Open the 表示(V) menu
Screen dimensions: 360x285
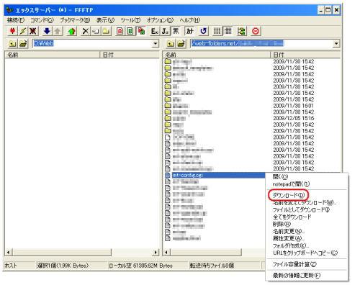click(x=105, y=20)
